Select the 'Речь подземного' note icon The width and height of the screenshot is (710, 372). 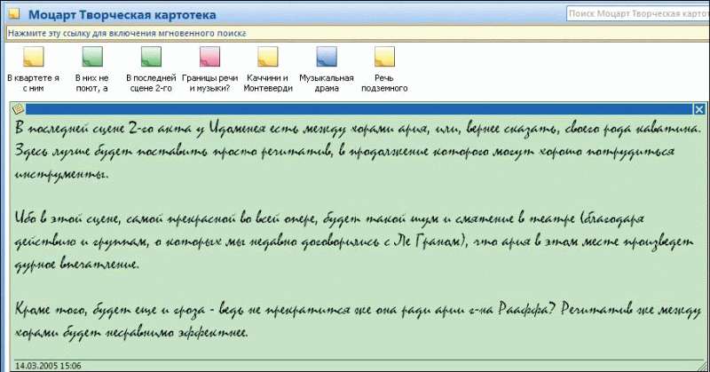click(384, 58)
